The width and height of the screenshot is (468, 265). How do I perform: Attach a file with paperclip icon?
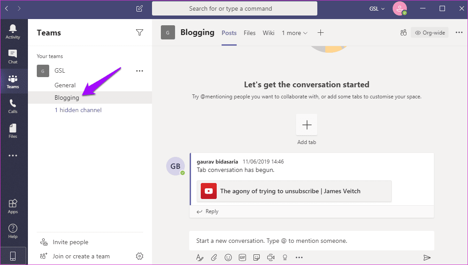214,257
